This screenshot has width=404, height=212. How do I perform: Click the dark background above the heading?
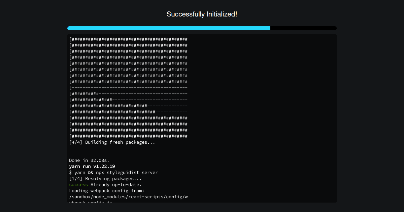click(202, 4)
